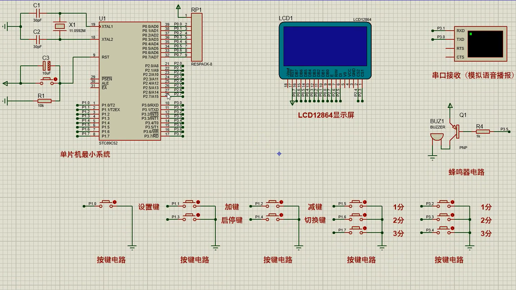Click the RP1 RESPACK-8 resistor pack
516x290 pixels.
[x=197, y=38]
